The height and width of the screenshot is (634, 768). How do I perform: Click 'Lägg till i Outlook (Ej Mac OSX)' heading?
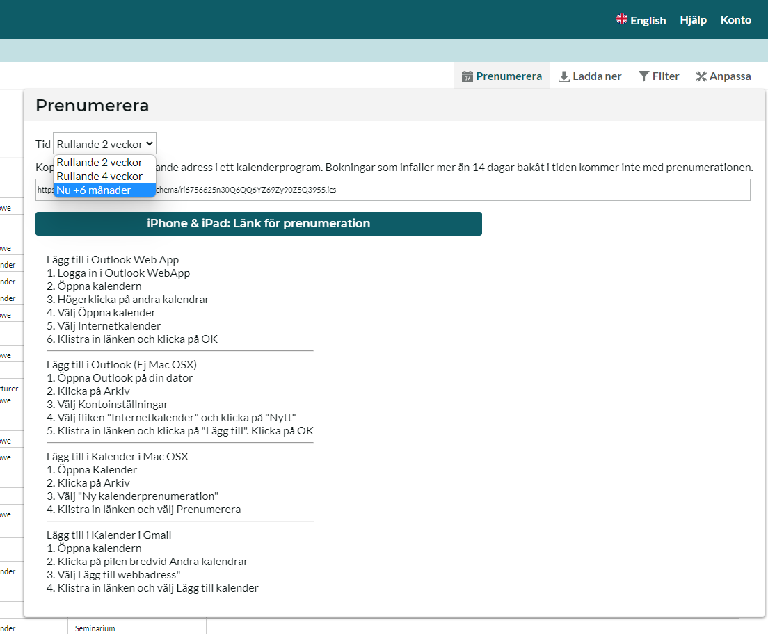122,365
